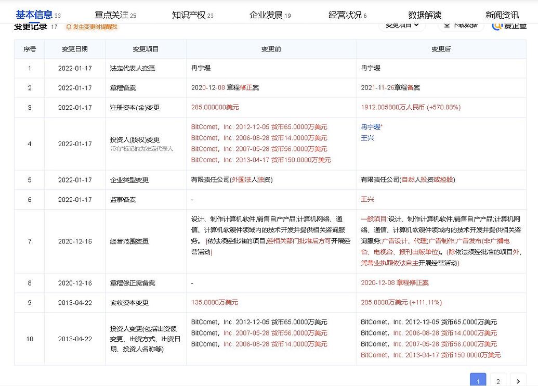The image size is (538, 386).
Task: Open the 变更项目 filter dropdown
Action: 402,25
